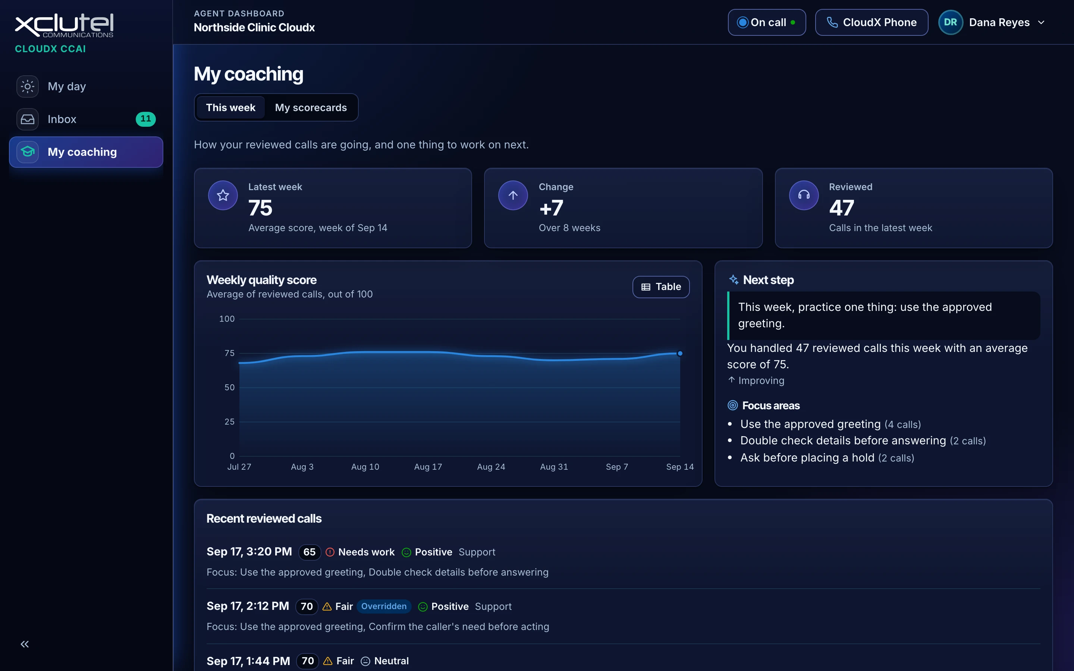The width and height of the screenshot is (1074, 671).
Task: Click warning icon on Sep 17, 2:12 PM call
Action: (x=327, y=607)
